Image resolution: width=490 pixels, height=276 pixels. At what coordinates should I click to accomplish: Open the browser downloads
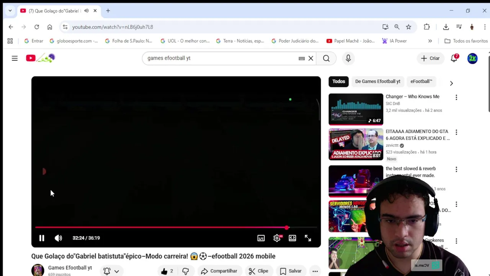coord(446,27)
